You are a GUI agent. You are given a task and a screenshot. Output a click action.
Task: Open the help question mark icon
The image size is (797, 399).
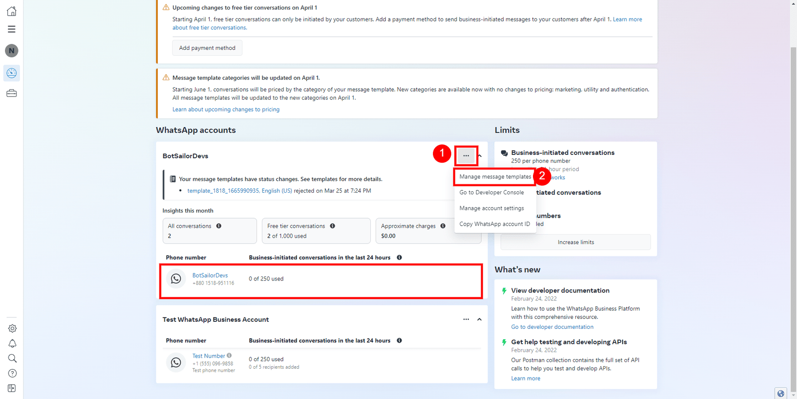click(12, 374)
